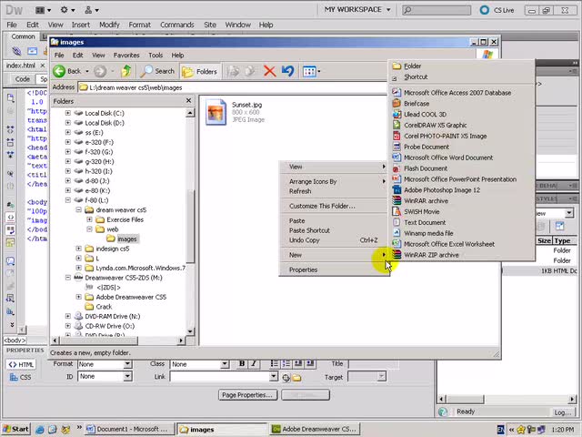The width and height of the screenshot is (582, 437).
Task: Expand the indesign cs5 folder
Action: (79, 249)
